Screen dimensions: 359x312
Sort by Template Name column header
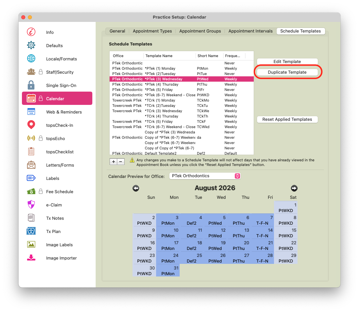(169, 56)
